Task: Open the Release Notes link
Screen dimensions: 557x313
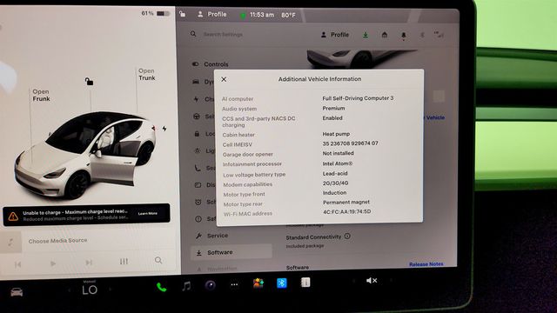Action: click(426, 264)
